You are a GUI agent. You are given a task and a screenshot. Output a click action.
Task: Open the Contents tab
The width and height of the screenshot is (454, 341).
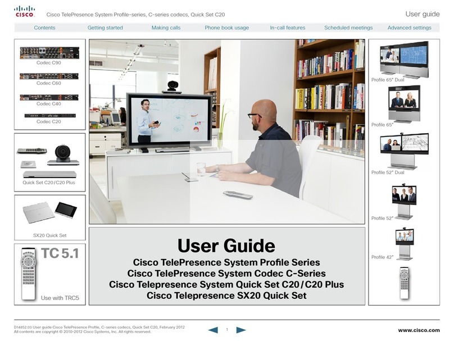coord(44,28)
